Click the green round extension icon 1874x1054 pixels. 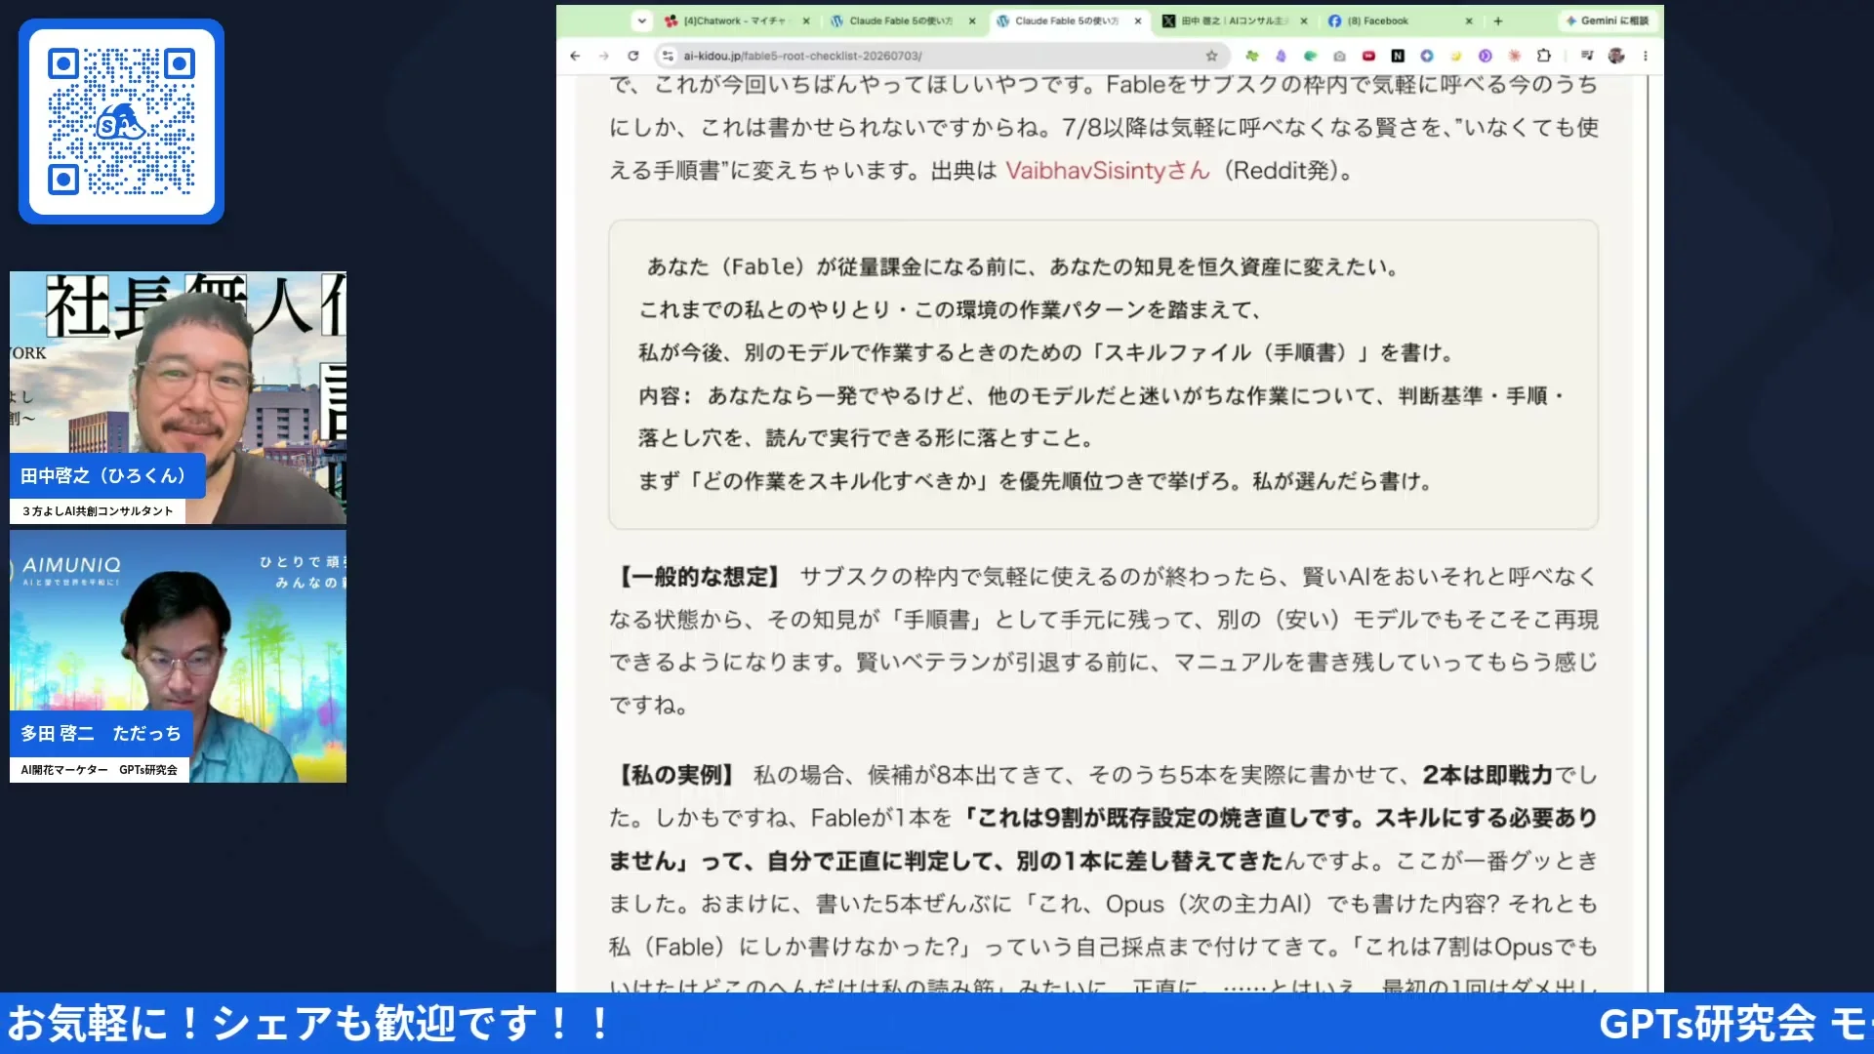(x=1310, y=56)
